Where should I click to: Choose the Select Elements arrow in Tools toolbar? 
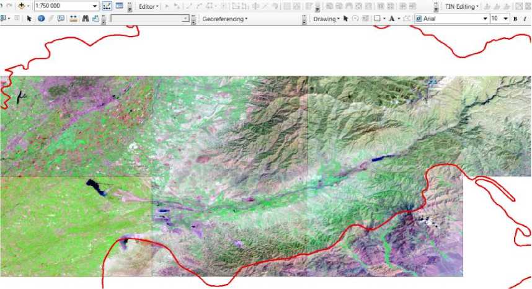pos(29,19)
